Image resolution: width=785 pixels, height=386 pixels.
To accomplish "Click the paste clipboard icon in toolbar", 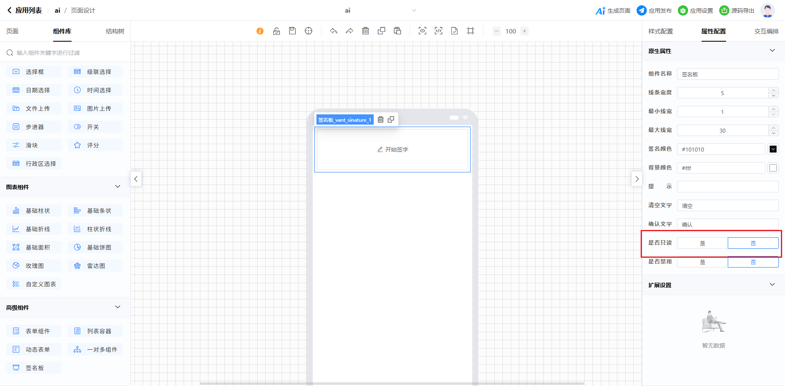I will [x=397, y=31].
